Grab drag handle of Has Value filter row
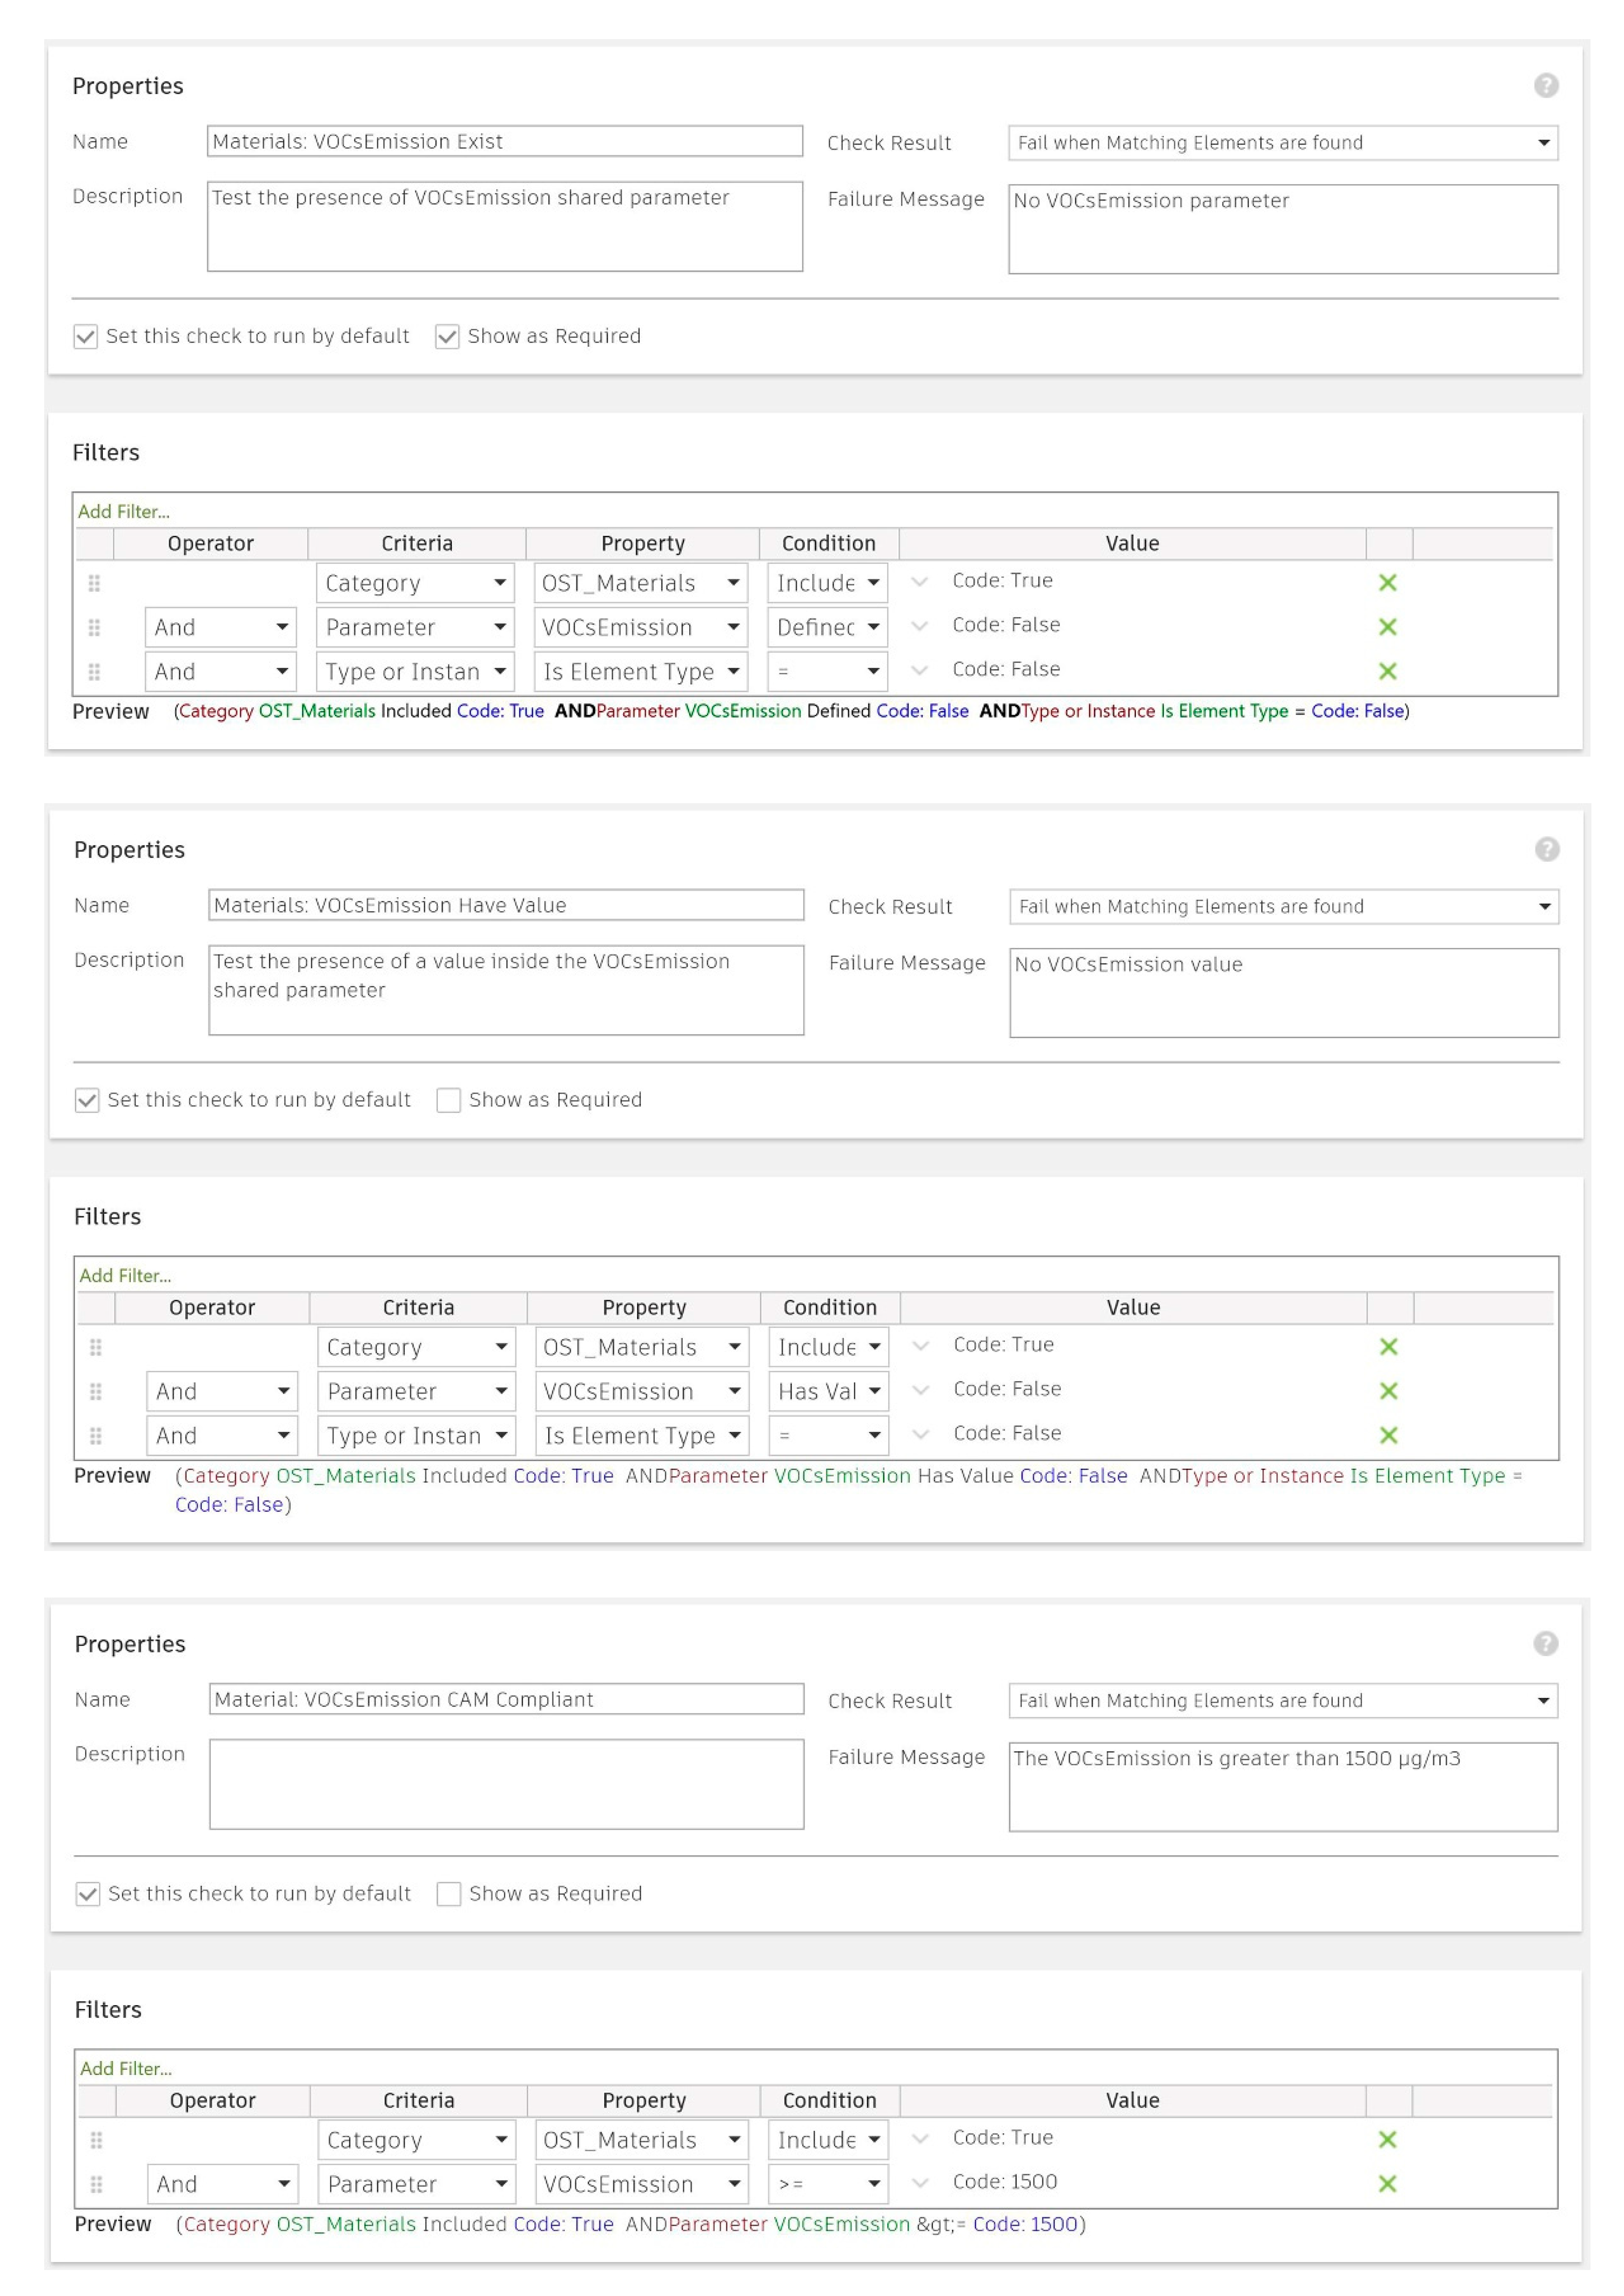 click(x=95, y=1391)
